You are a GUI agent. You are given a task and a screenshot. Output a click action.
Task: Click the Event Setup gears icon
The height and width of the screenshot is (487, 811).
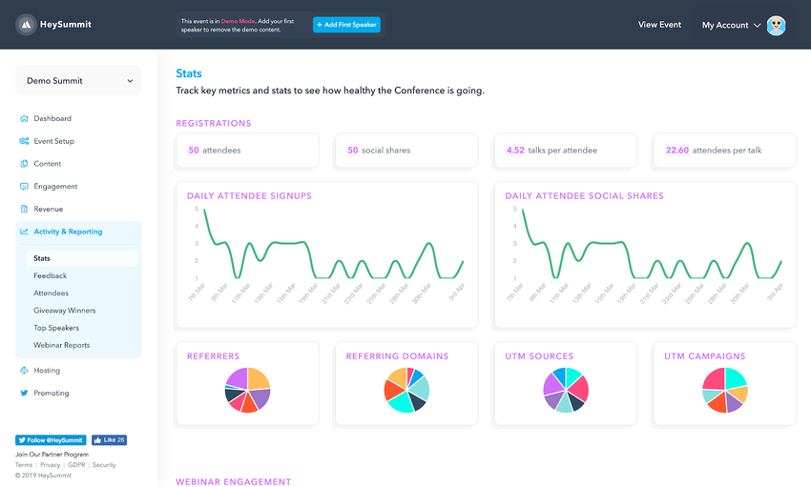[24, 141]
